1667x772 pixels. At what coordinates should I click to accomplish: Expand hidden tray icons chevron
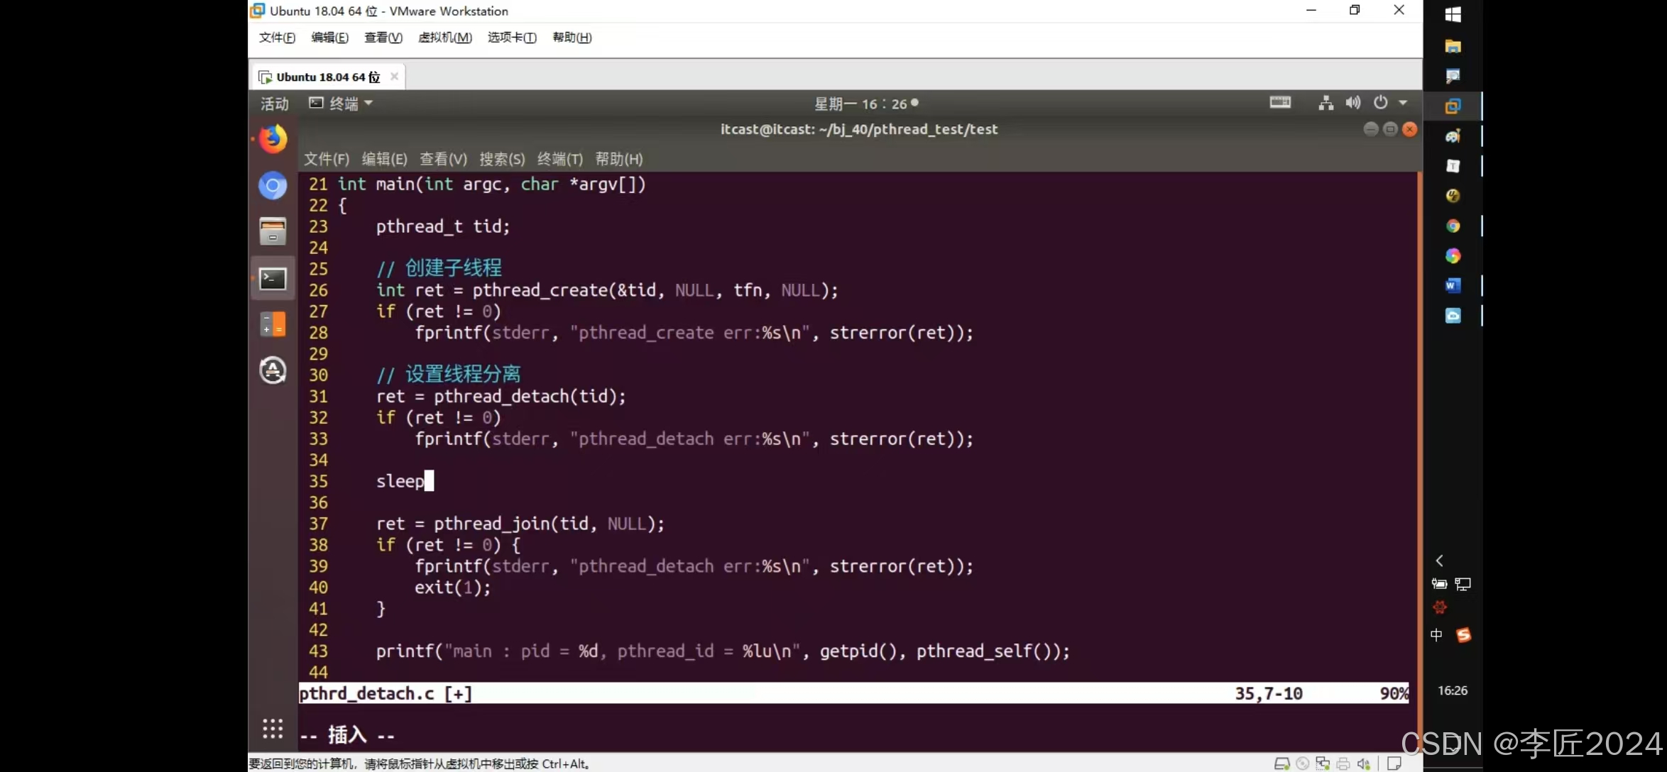(x=1439, y=561)
